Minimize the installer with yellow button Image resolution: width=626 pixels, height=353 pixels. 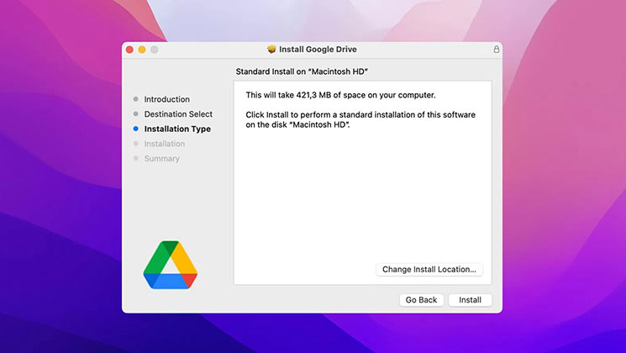tap(142, 50)
